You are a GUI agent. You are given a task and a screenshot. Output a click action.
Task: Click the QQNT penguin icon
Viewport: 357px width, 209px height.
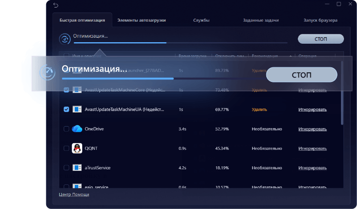click(x=77, y=148)
